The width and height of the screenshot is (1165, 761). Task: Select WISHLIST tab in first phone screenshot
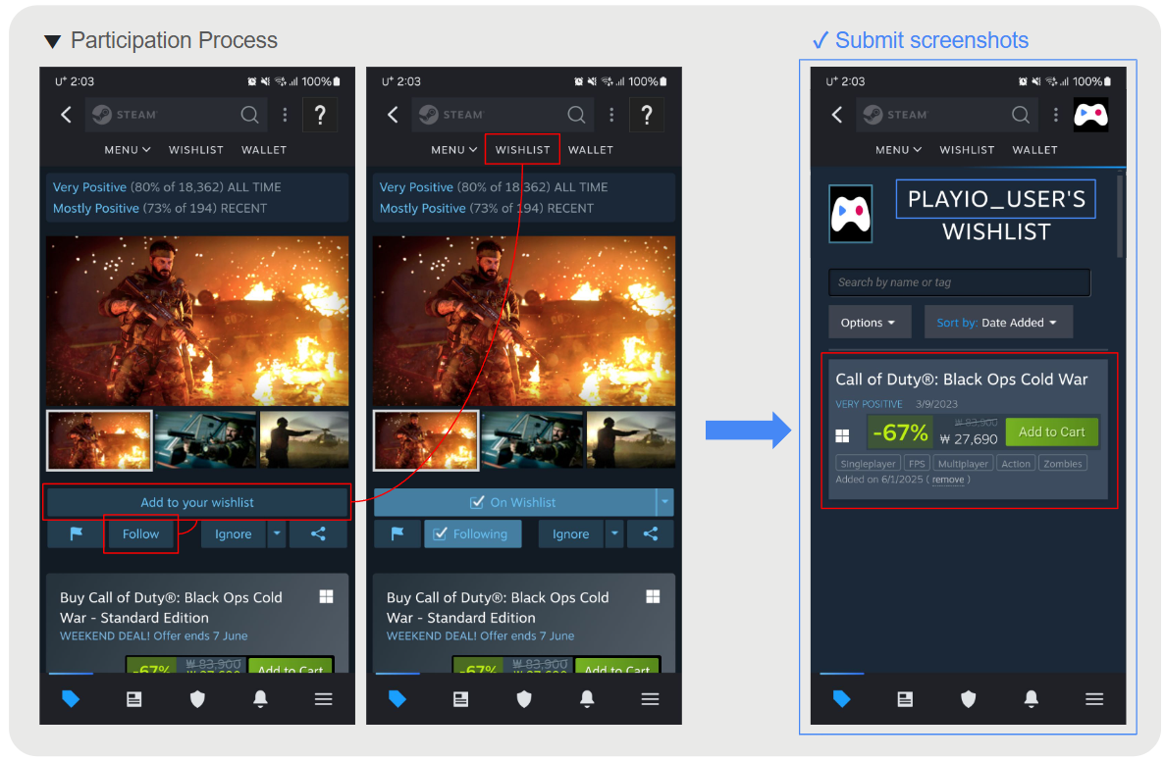pyautogui.click(x=196, y=150)
